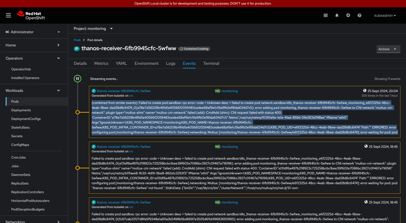Switch to the Metrics tab
This screenshot has height=223, width=406.
click(x=101, y=64)
